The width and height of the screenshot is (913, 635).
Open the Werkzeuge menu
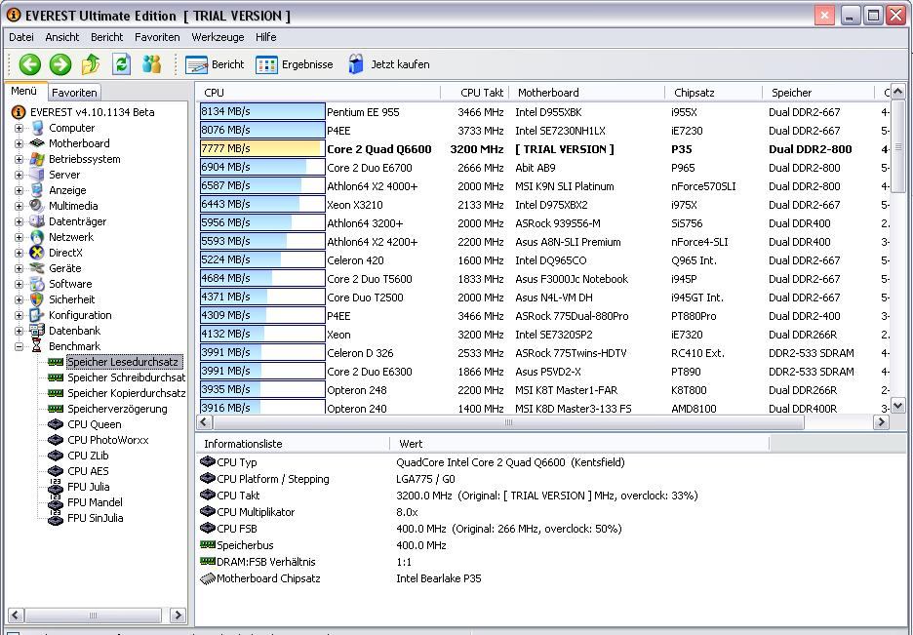coord(218,37)
